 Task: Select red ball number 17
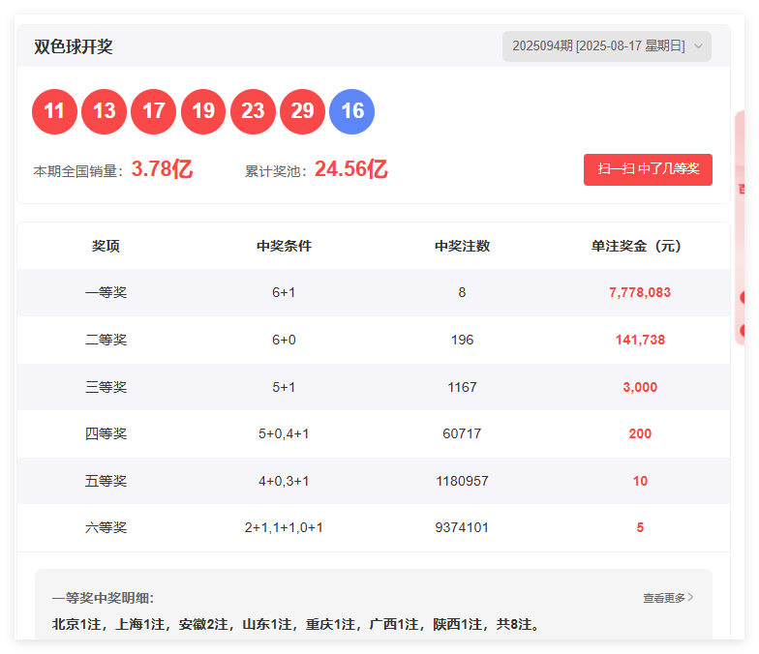click(x=153, y=111)
